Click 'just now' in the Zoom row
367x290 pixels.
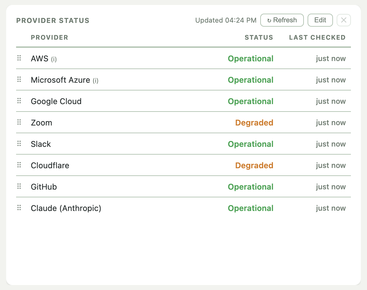tap(331, 123)
